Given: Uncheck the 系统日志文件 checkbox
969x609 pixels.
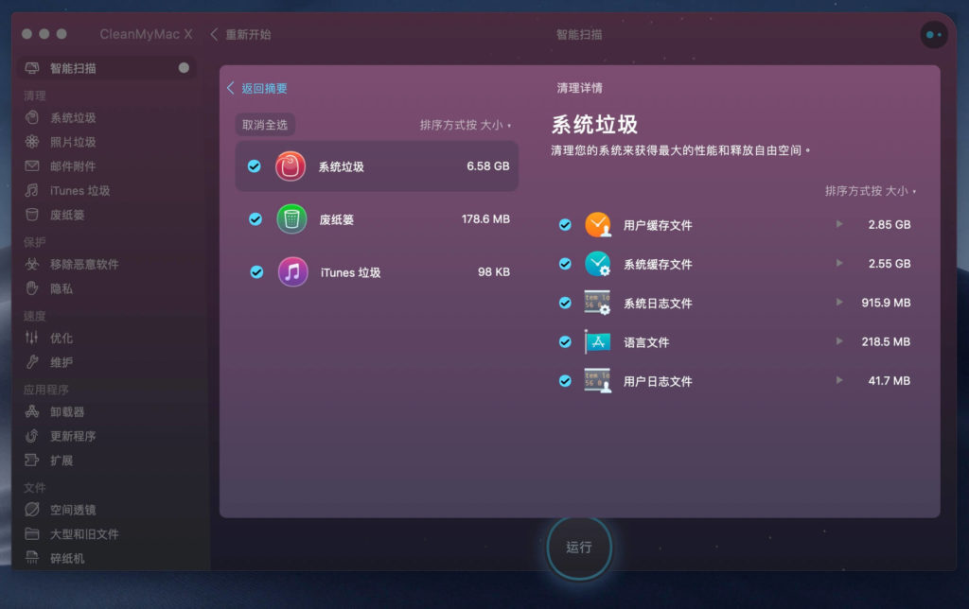Looking at the screenshot, I should (565, 303).
